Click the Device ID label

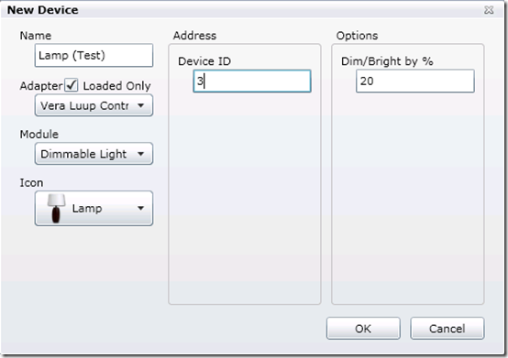[204, 61]
